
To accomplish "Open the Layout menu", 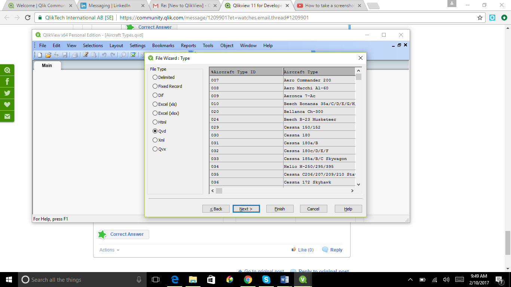I will click(116, 46).
